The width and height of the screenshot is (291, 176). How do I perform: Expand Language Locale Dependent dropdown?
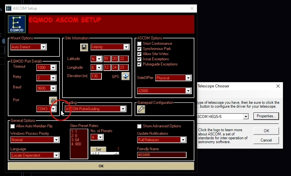(56, 155)
